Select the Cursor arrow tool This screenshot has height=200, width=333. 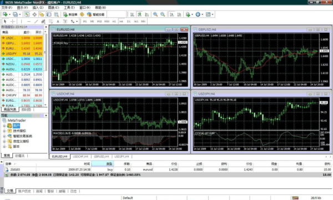(x=5, y=21)
